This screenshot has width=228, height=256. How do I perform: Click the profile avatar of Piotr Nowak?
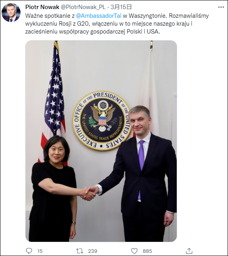tap(11, 13)
